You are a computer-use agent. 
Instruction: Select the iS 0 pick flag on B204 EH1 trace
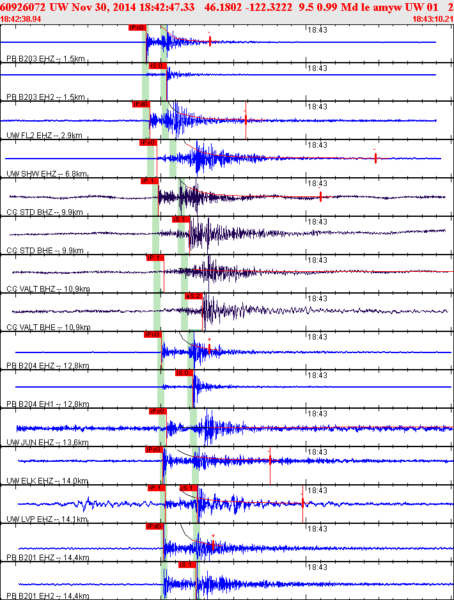point(184,373)
